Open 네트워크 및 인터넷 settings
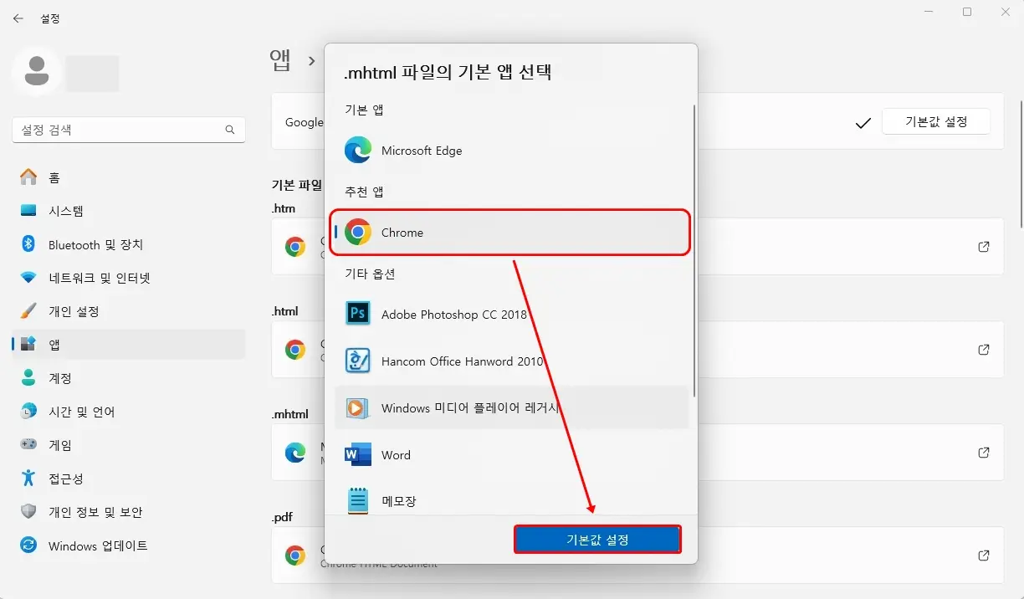The height and width of the screenshot is (599, 1024). [129, 278]
